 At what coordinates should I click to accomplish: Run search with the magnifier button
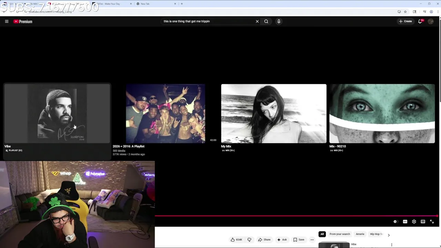[x=266, y=21]
